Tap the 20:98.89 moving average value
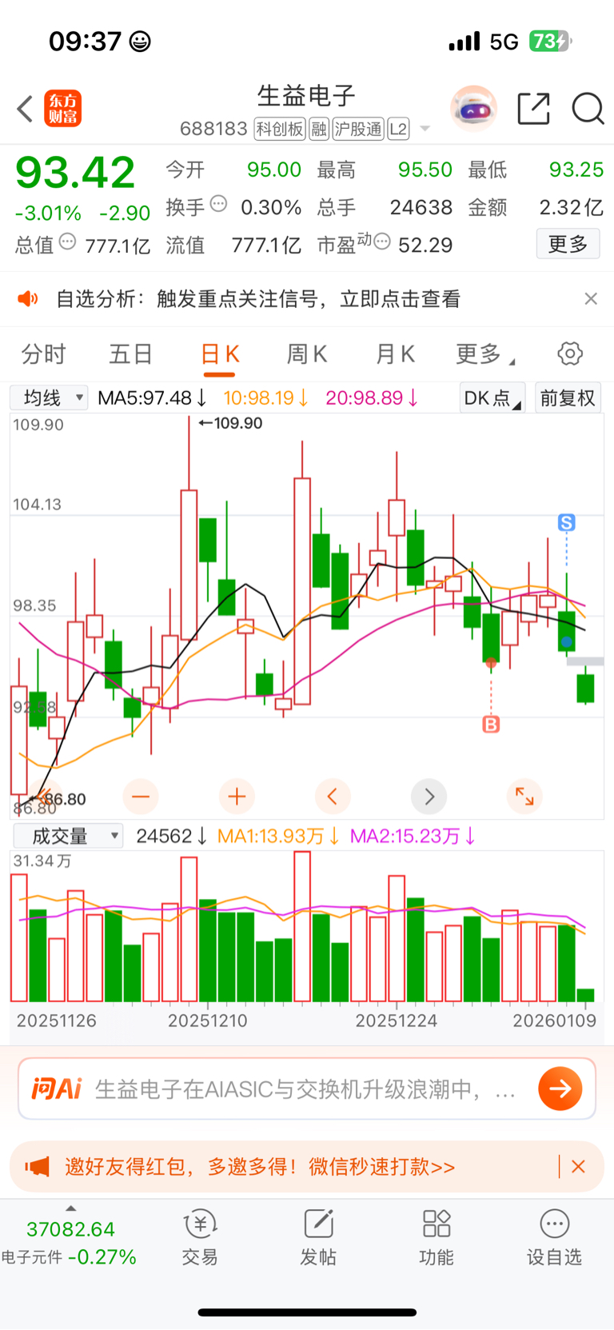 click(x=372, y=397)
